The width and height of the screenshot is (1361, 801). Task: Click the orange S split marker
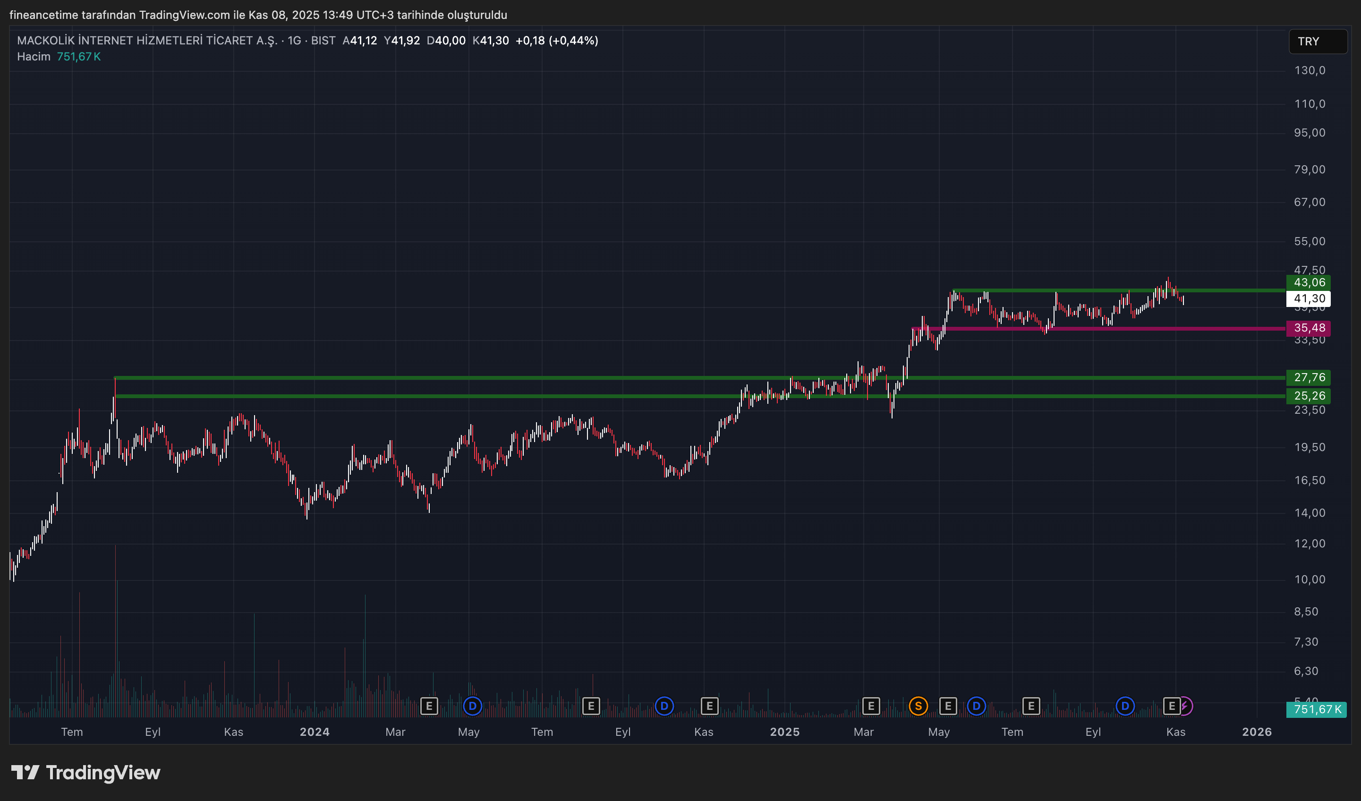[x=918, y=706]
